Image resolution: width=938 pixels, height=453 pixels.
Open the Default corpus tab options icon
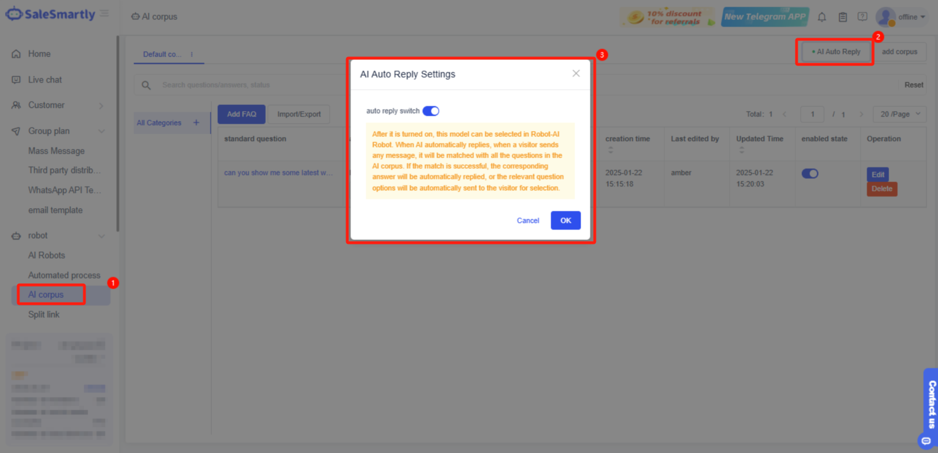coord(192,55)
